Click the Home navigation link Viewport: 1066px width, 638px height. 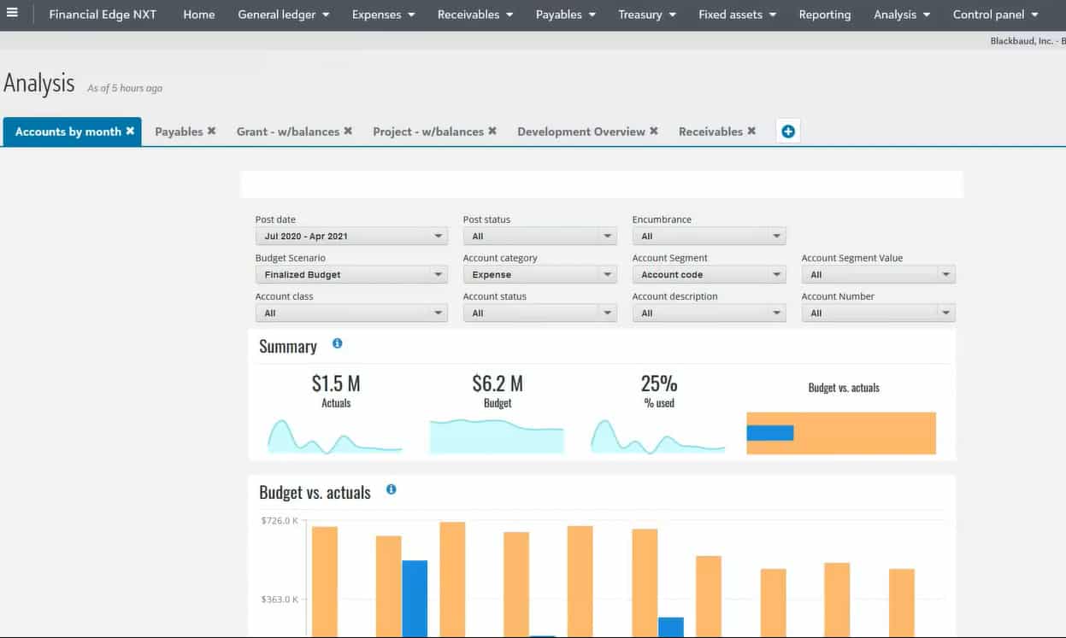[x=199, y=15]
